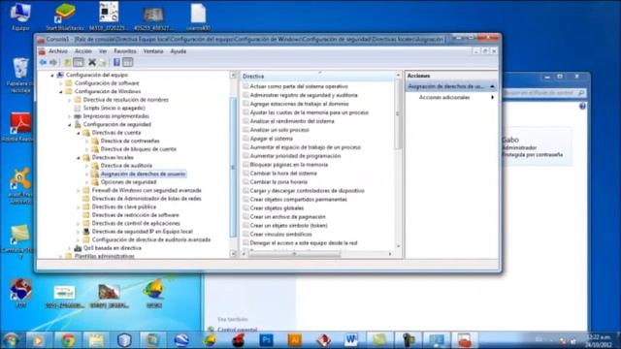621x349 pixels.
Task: Select 'Bloquear páginas en la memoria'
Action: (x=289, y=165)
